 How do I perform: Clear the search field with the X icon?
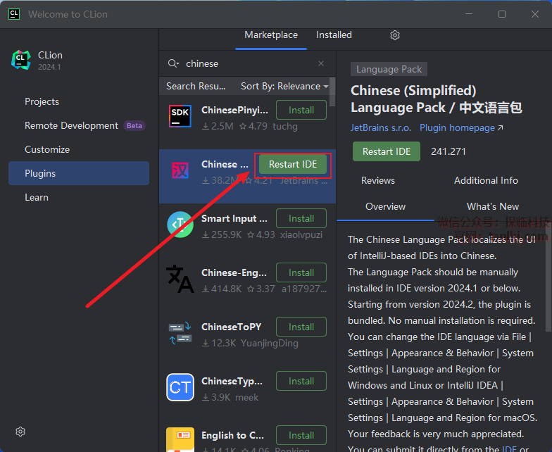coord(321,63)
